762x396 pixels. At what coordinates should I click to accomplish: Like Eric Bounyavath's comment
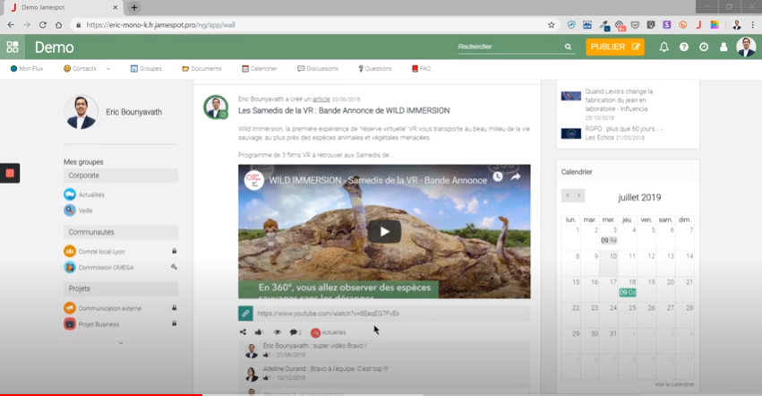(x=265, y=355)
